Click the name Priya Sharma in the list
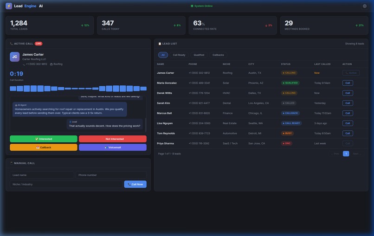374x236 pixels. pos(165,143)
